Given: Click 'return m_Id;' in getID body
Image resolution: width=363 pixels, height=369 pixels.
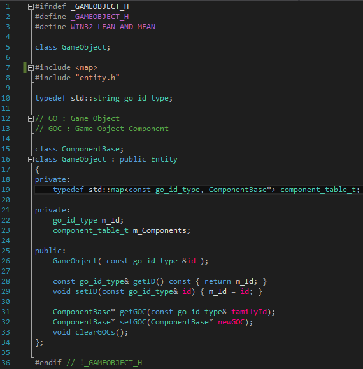Looking at the screenshot, I should click(x=231, y=281).
